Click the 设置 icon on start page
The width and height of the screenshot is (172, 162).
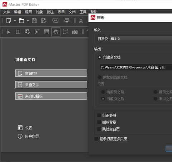tap(20, 128)
